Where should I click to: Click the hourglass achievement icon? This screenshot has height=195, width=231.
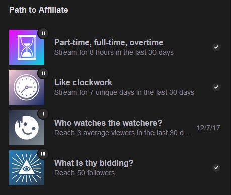[x=27, y=47]
